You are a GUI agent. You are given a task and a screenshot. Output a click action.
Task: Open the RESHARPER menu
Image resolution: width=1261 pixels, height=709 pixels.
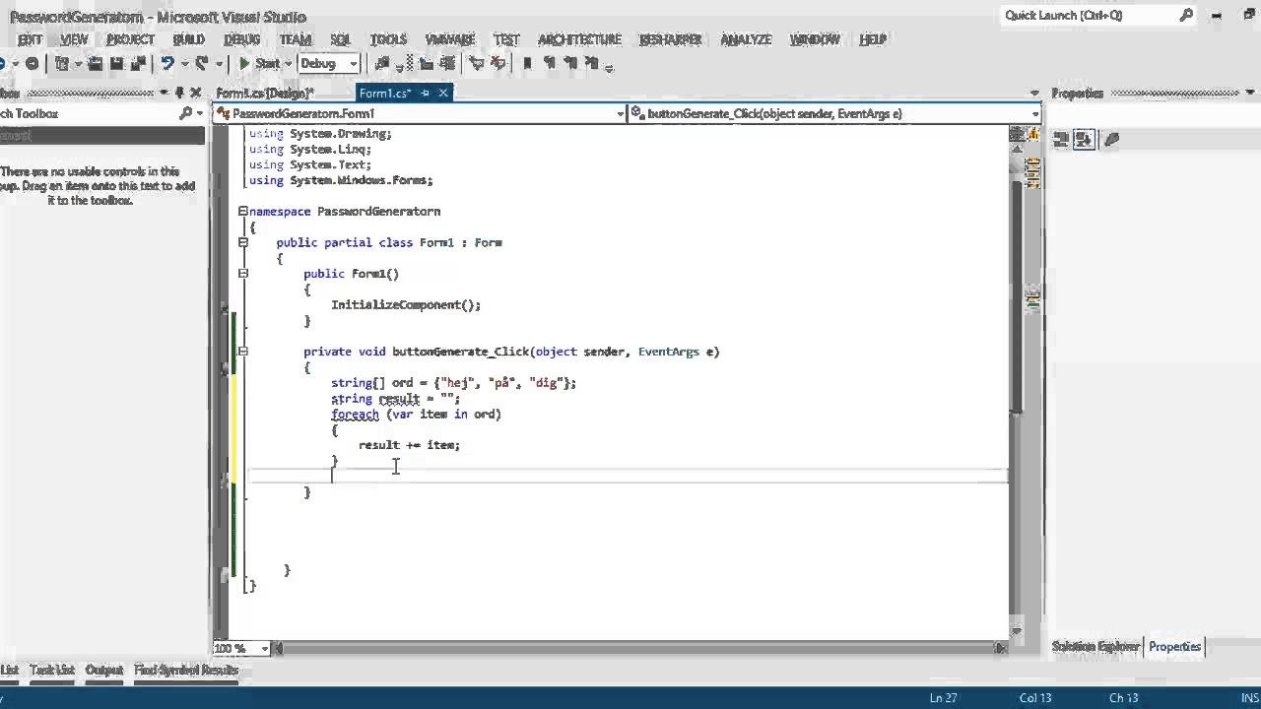[671, 39]
